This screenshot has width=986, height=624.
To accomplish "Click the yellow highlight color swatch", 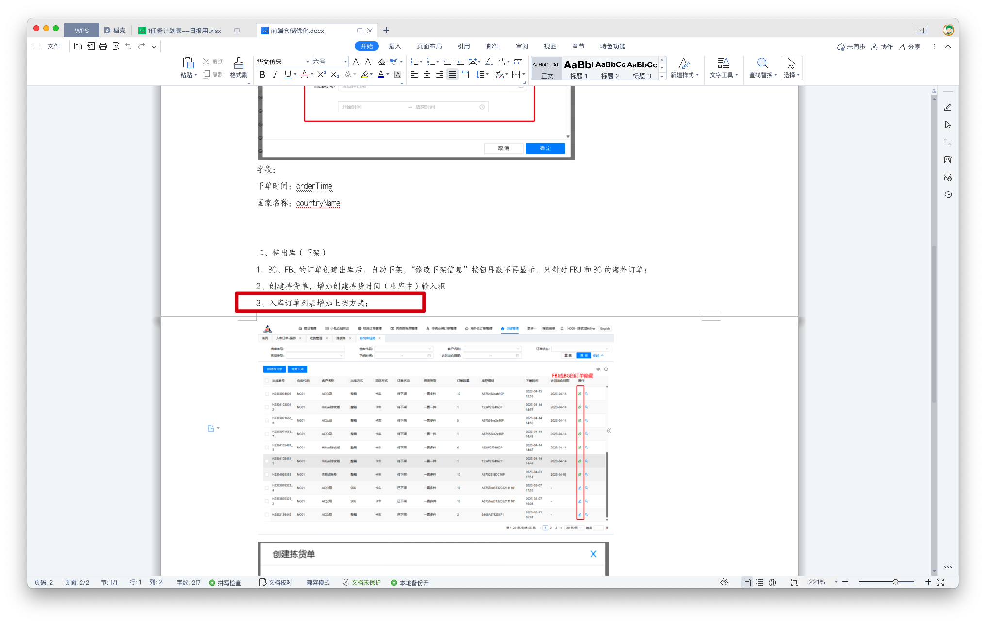I will pos(364,74).
